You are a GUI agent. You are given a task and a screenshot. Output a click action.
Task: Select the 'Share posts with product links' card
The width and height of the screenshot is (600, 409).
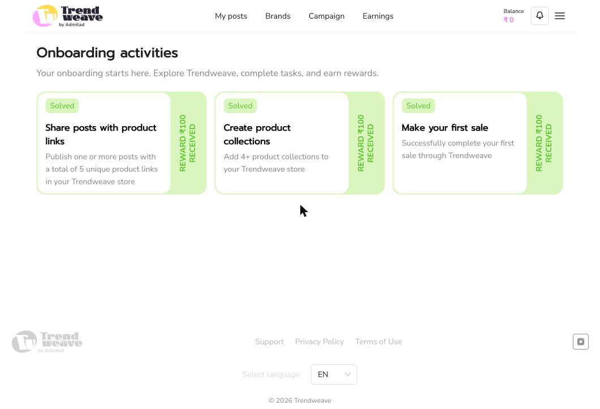[122, 143]
